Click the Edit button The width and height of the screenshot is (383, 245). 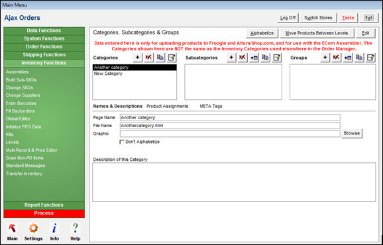(365, 33)
